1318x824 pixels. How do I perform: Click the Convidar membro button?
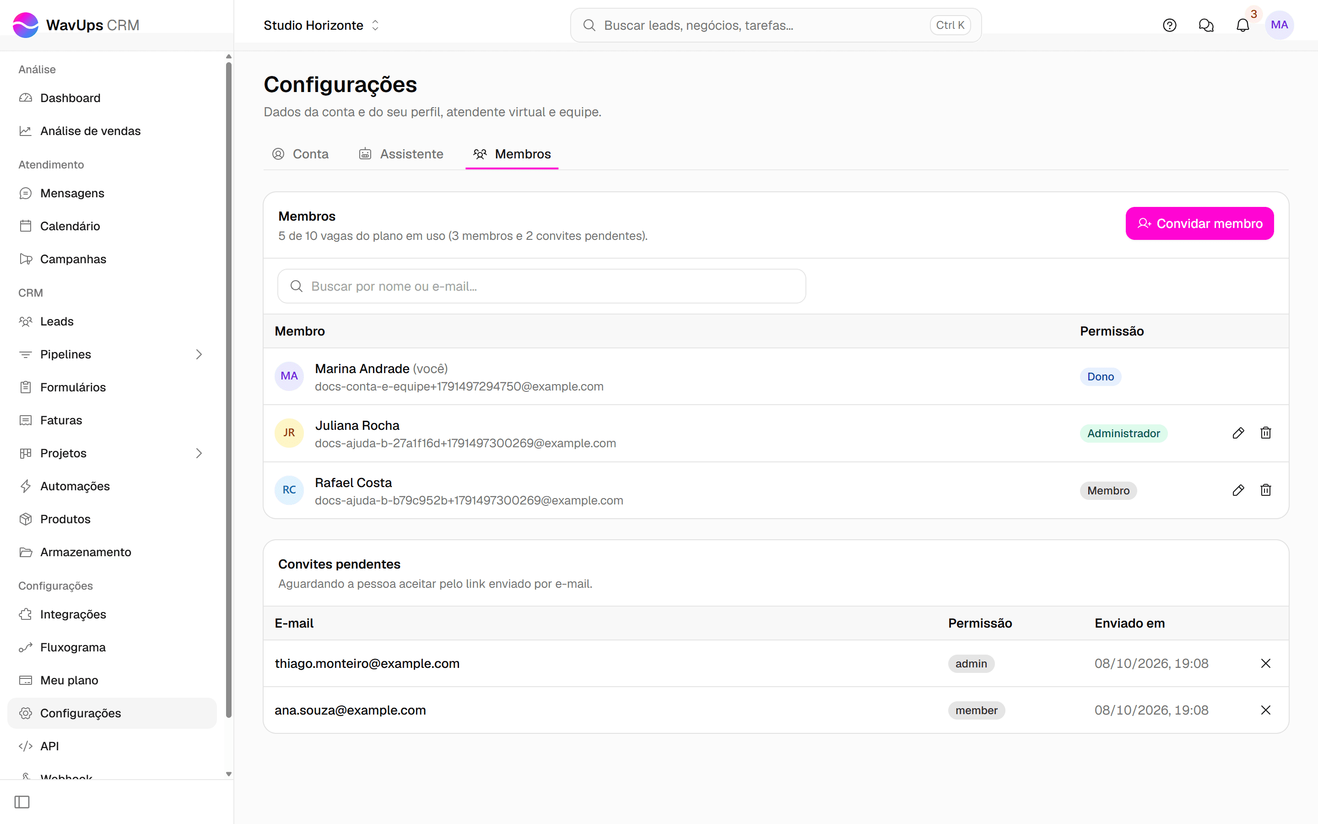tap(1199, 223)
